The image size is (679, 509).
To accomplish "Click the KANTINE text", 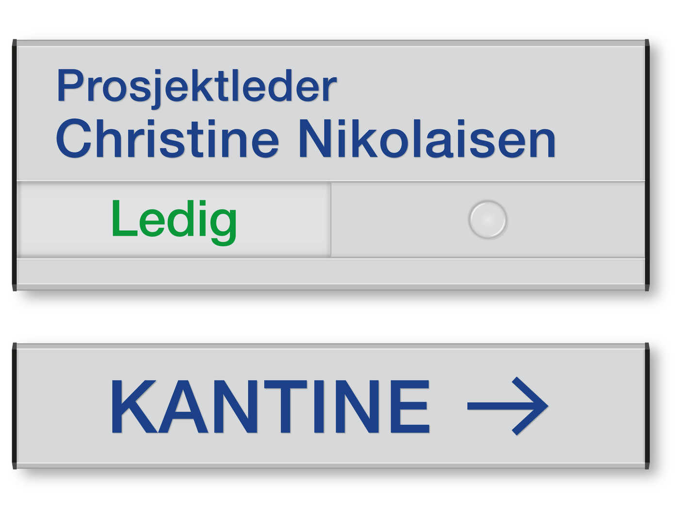I will pos(270,406).
